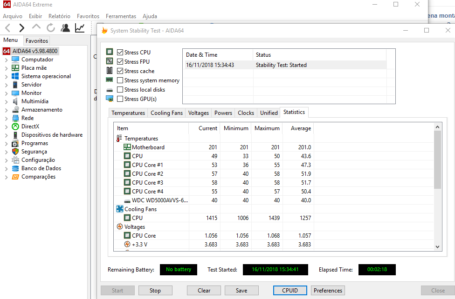455x299 pixels.
Task: Click the Forward arrow in AIDA64 toolbar
Action: (x=22, y=28)
